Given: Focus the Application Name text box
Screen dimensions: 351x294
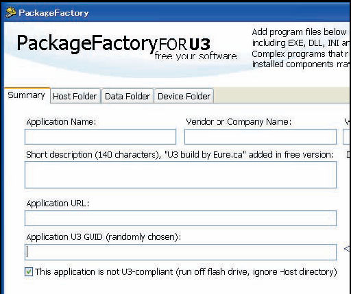Looking at the screenshot, I should tap(100, 136).
